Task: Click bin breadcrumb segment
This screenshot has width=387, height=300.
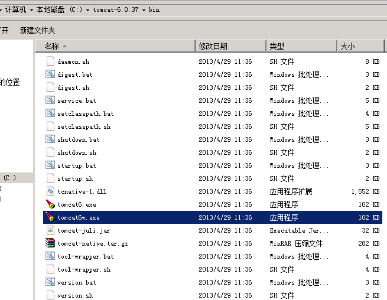Action: point(154,10)
